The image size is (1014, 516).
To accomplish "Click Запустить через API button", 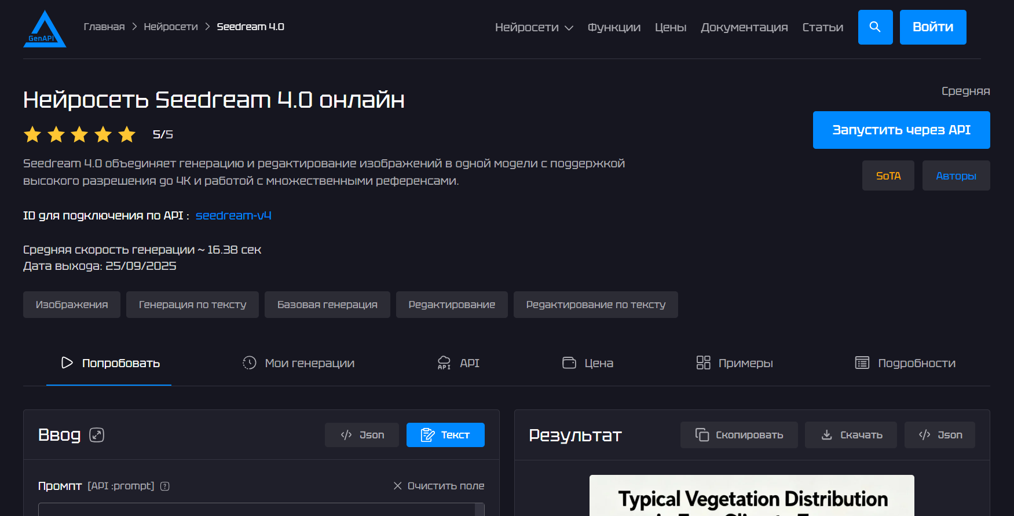I will click(901, 130).
